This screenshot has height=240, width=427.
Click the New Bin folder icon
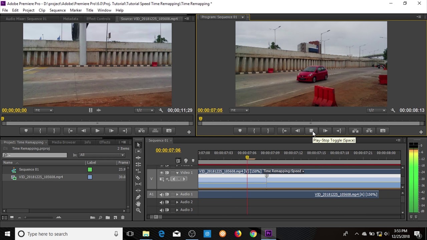click(x=108, y=218)
